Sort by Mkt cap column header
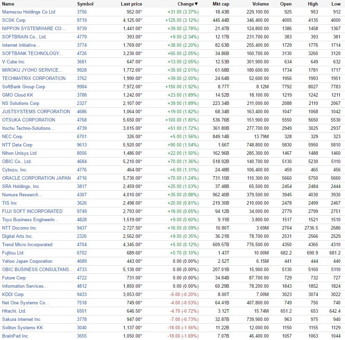Screen dimensions: 345x340 point(221,4)
